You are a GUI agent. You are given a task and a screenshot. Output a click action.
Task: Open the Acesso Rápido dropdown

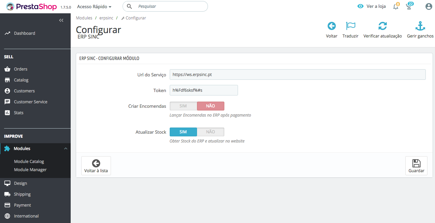[x=94, y=6]
